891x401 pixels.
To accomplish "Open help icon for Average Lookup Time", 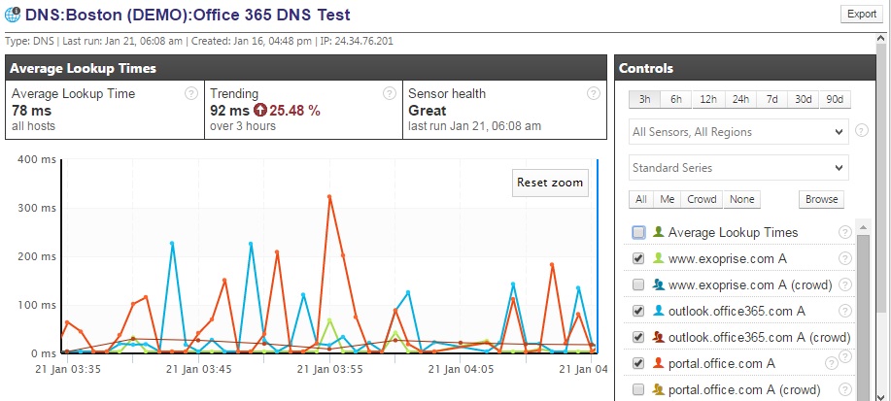I will point(191,94).
